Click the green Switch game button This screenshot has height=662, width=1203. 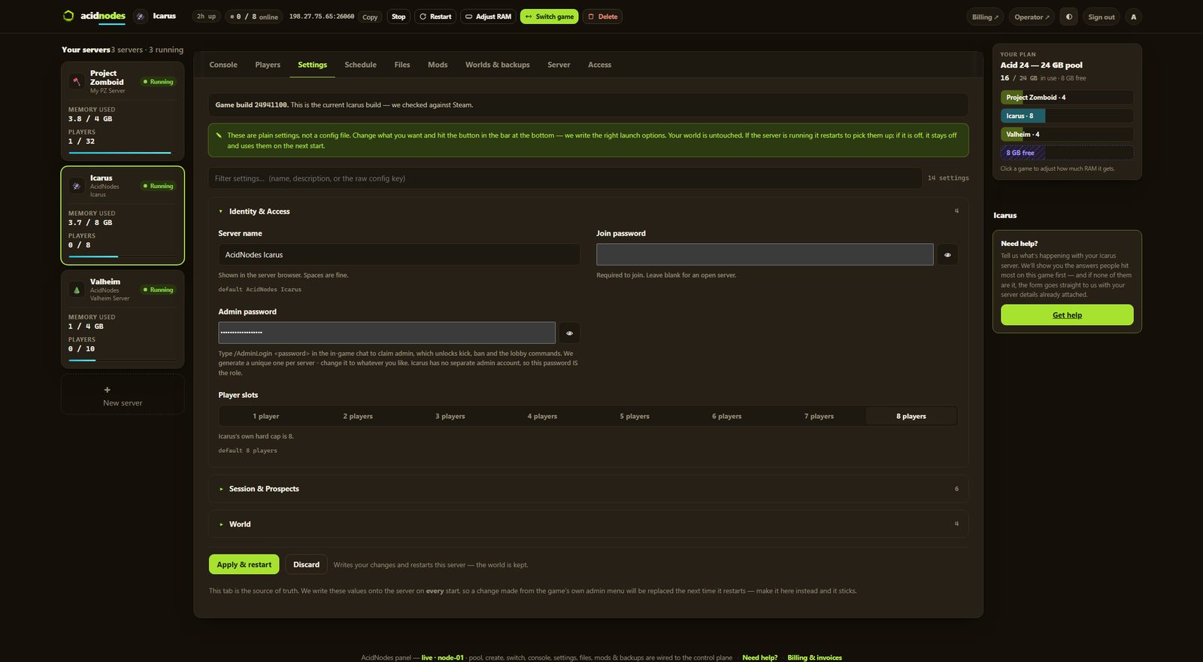(x=550, y=17)
